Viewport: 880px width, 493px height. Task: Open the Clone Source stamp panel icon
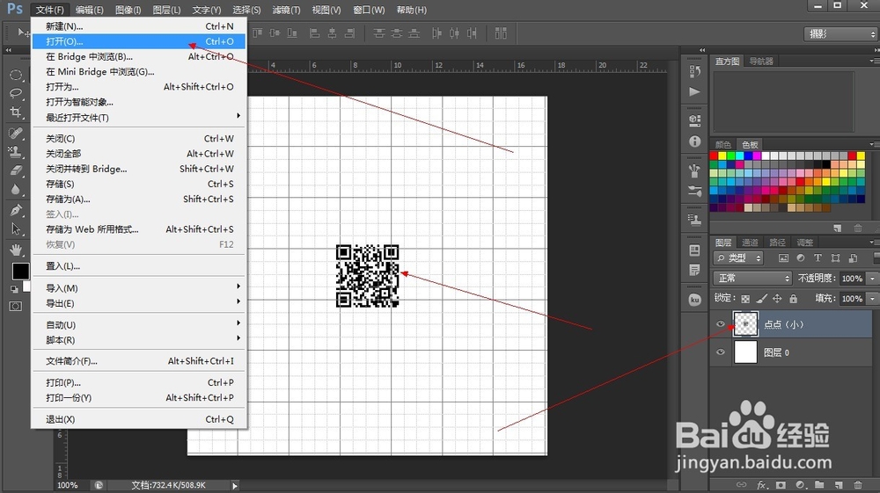(695, 220)
